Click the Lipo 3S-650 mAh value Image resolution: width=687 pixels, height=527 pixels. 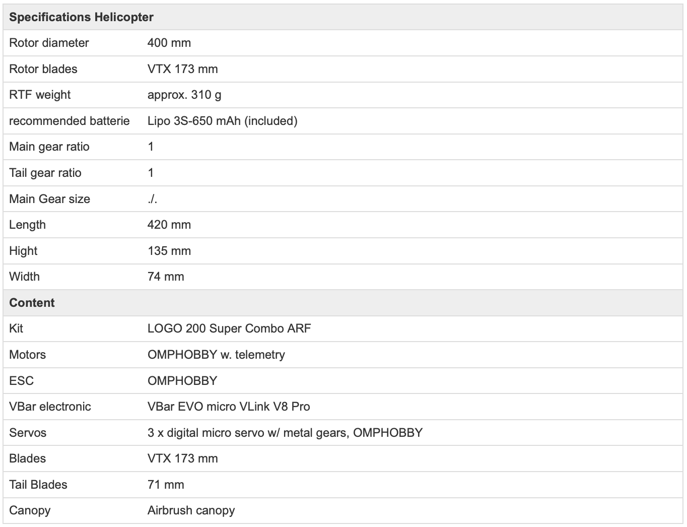coord(222,121)
